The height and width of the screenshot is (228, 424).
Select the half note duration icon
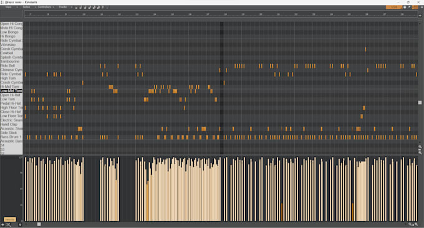[80, 7]
